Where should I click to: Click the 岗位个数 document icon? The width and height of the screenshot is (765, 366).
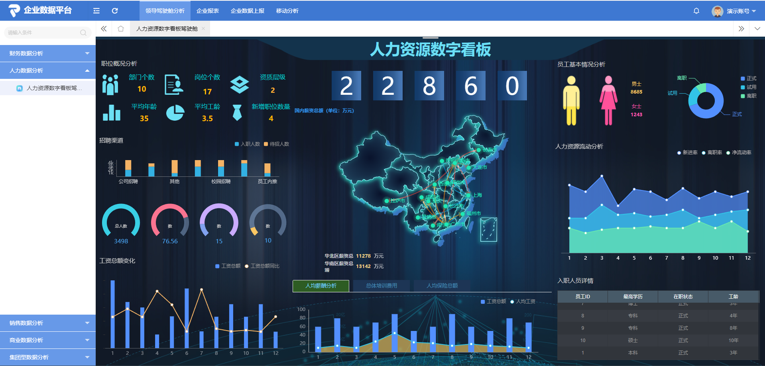pyautogui.click(x=174, y=84)
